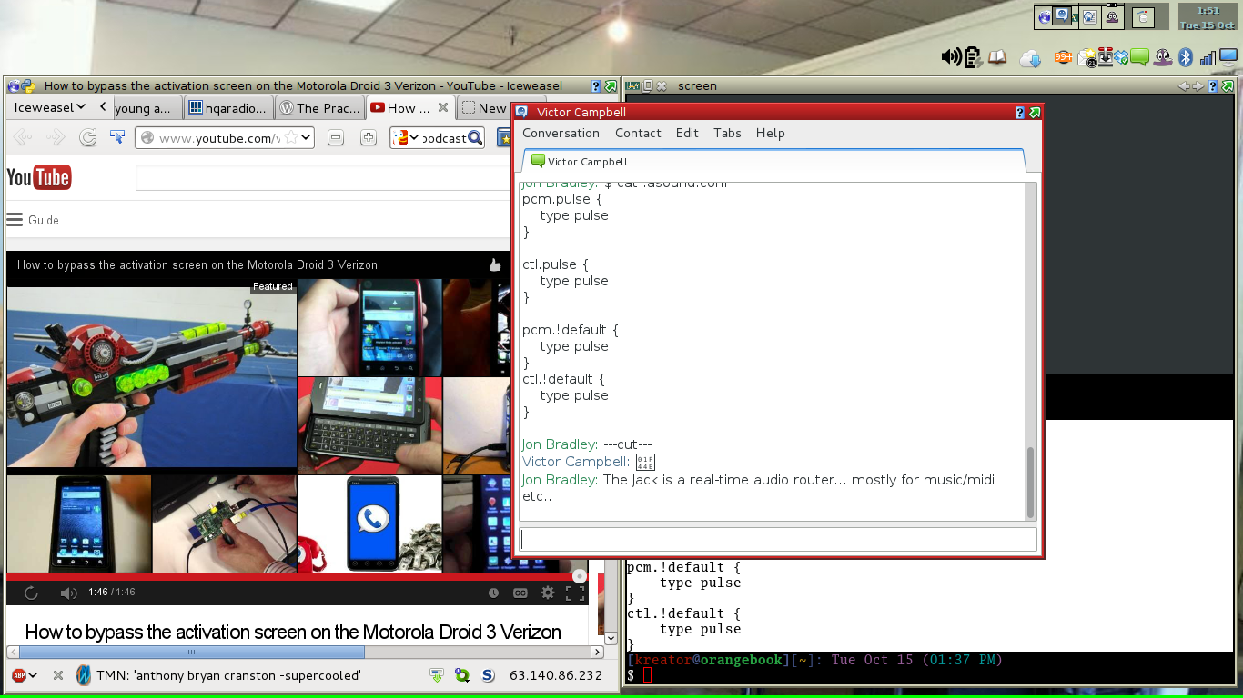Click the Bluetooth tray icon
Screen dimensions: 1243x698
(x=1186, y=57)
